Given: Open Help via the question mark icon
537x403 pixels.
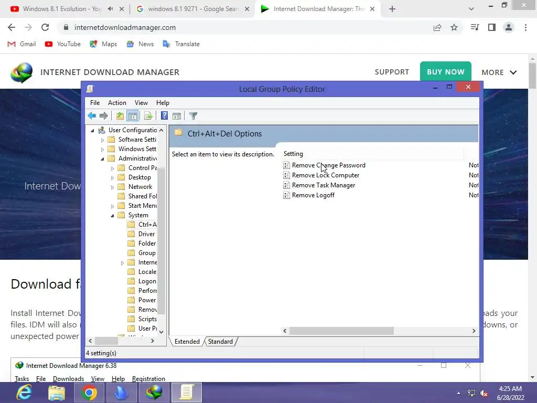Looking at the screenshot, I should pyautogui.click(x=164, y=116).
